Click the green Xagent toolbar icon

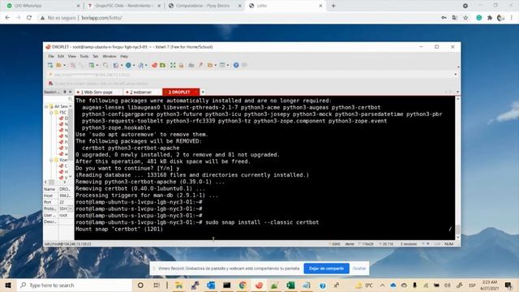[162, 65]
